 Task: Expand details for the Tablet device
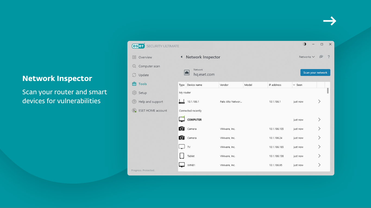[319, 156]
